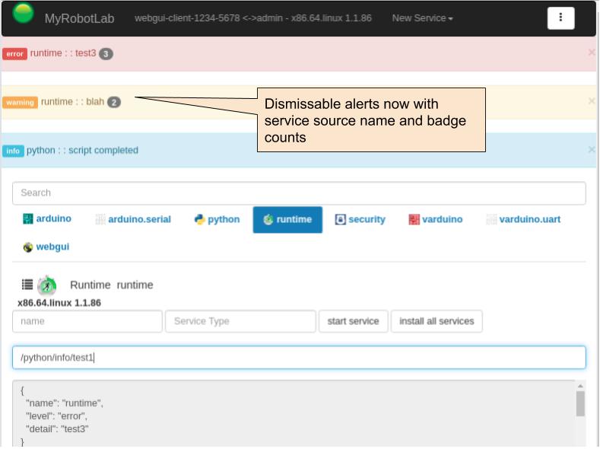This screenshot has width=600, height=449.
Task: Click the JSON output scrollbar thumb
Action: (x=580, y=403)
